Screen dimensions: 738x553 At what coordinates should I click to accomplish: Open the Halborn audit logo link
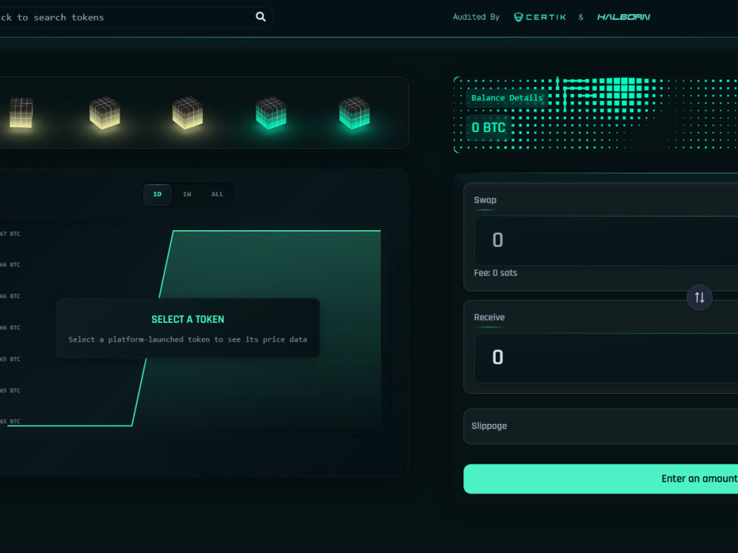click(x=623, y=17)
